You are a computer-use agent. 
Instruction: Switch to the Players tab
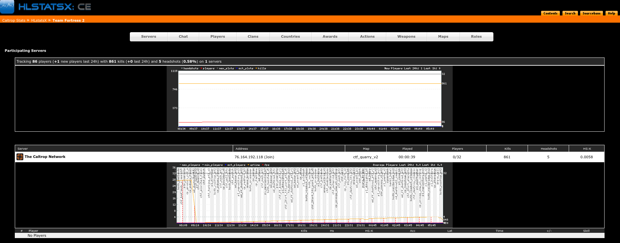click(218, 37)
